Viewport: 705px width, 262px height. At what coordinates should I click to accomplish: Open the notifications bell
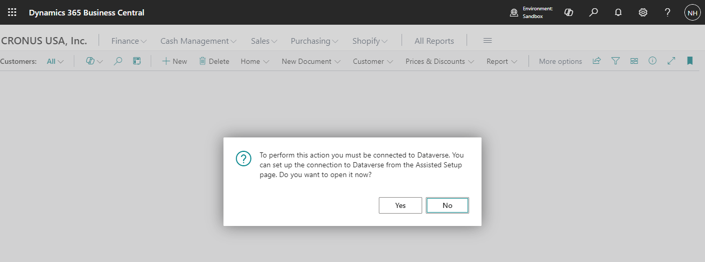[x=618, y=12]
